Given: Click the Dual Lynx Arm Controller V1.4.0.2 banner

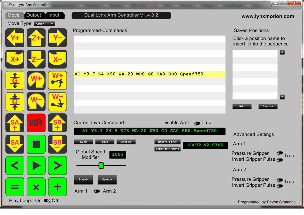Looking at the screenshot, I should click(121, 15).
